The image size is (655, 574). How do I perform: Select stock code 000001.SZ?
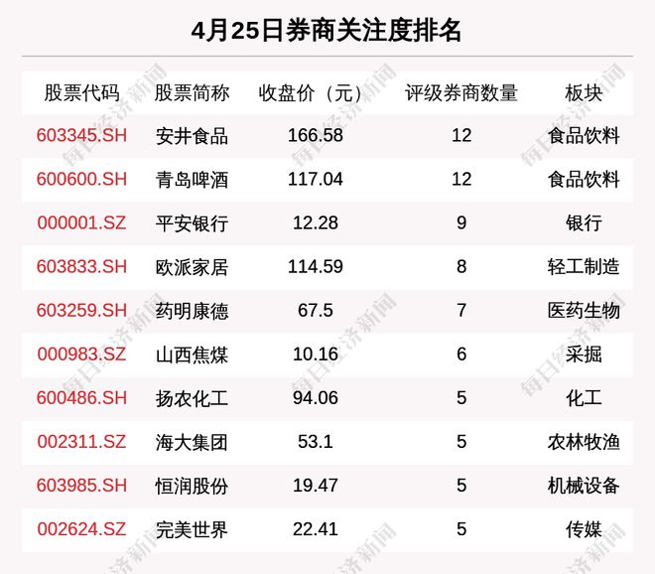click(81, 222)
